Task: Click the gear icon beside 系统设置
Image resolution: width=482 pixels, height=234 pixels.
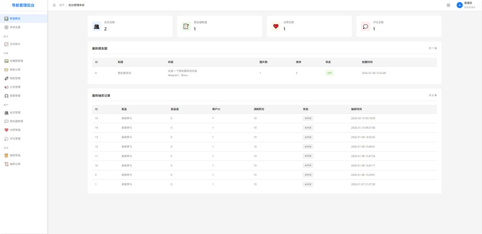Action: coord(6,27)
